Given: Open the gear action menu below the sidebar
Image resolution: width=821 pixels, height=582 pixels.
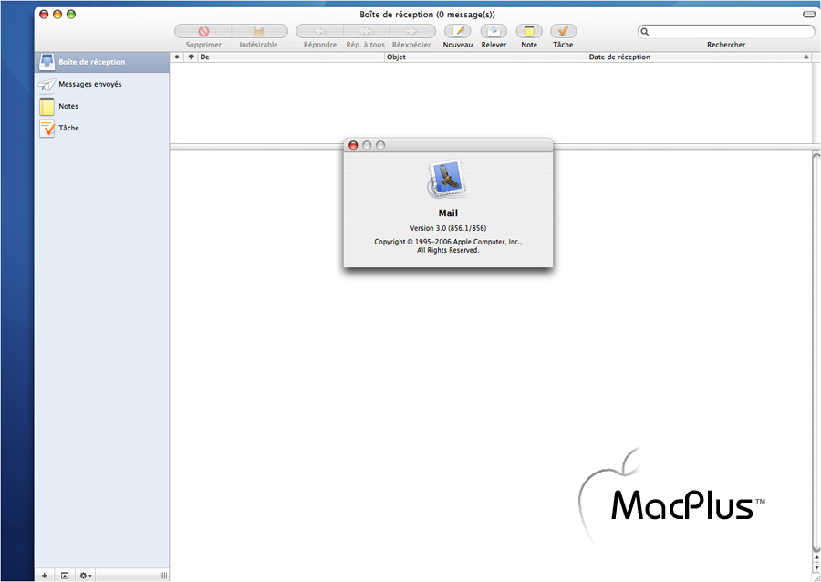Looking at the screenshot, I should pos(85,576).
